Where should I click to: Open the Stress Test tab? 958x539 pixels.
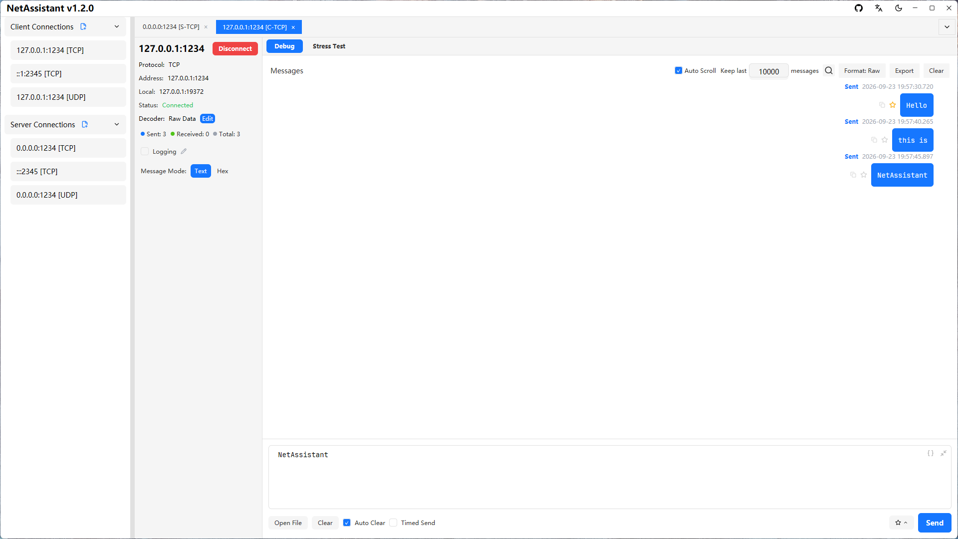tap(329, 46)
